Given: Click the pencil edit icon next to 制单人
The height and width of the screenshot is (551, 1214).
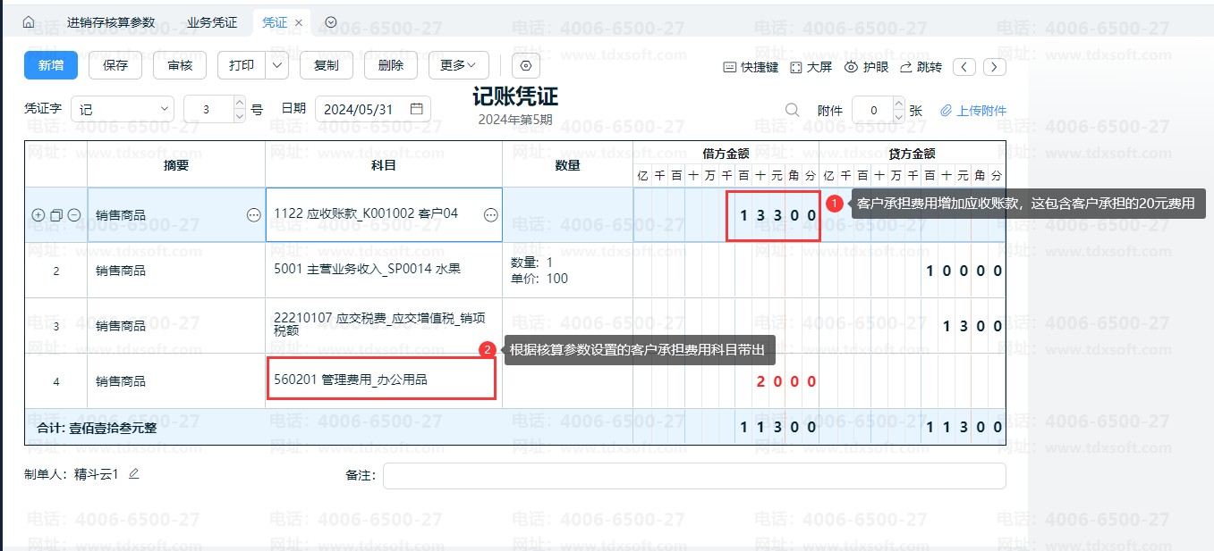Looking at the screenshot, I should 134,474.
